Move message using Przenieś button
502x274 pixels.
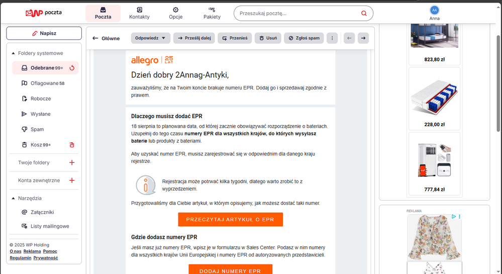pyautogui.click(x=235, y=38)
